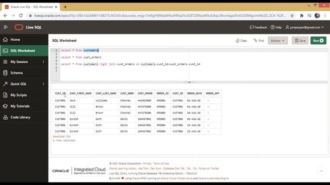This screenshot has height=185, width=330.
Task: Click the results pane collapse handle
Action: pyautogui.click(x=189, y=82)
